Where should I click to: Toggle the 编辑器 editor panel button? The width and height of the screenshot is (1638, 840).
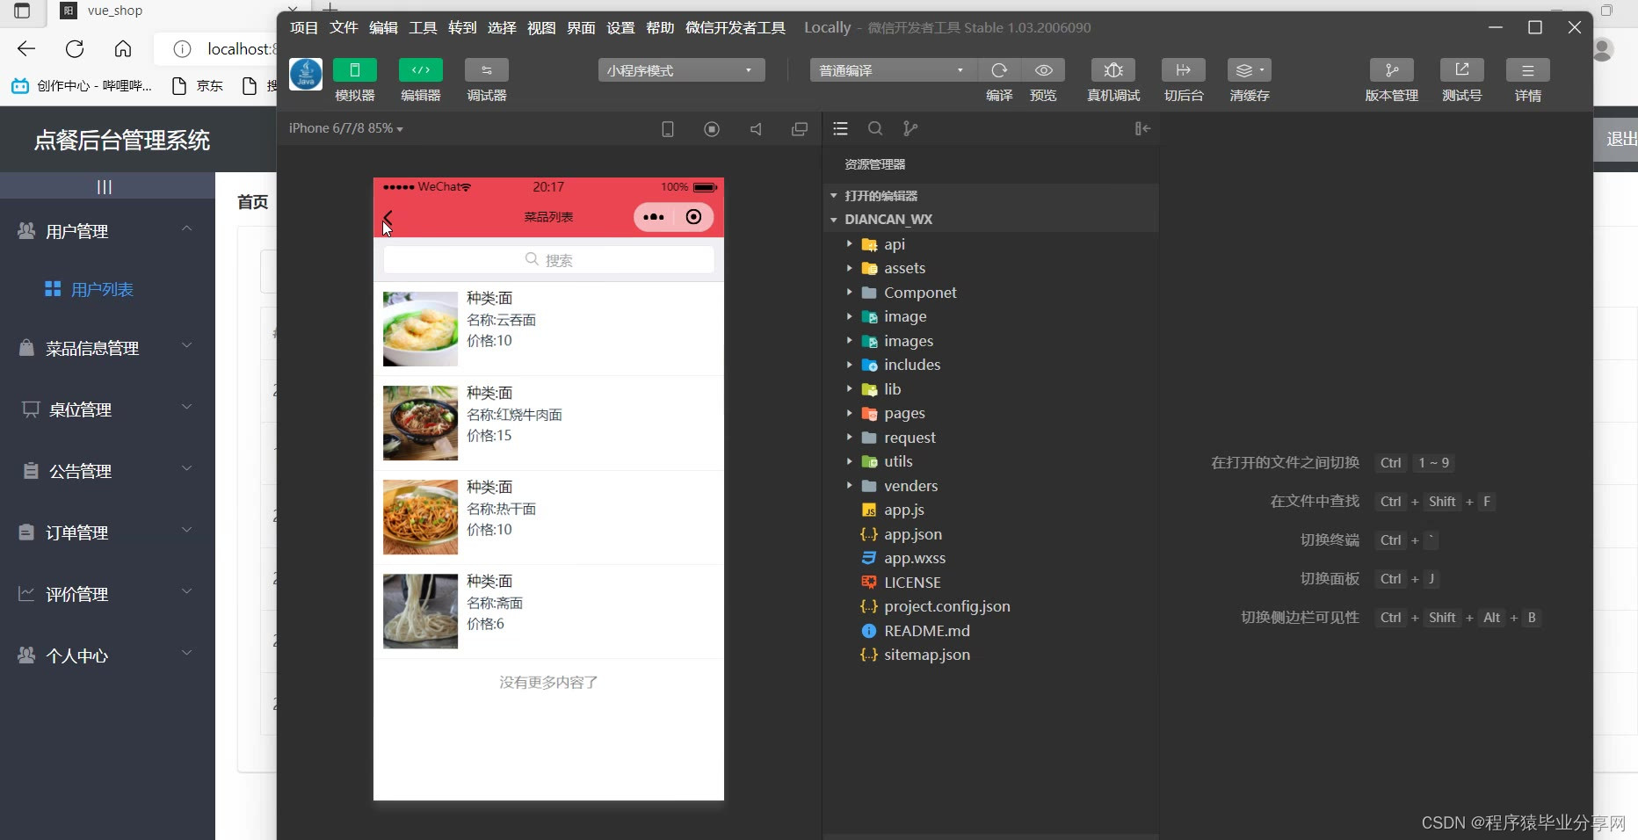[421, 70]
